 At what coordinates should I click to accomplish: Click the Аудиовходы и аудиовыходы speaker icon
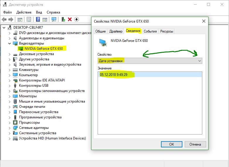pos(15,38)
